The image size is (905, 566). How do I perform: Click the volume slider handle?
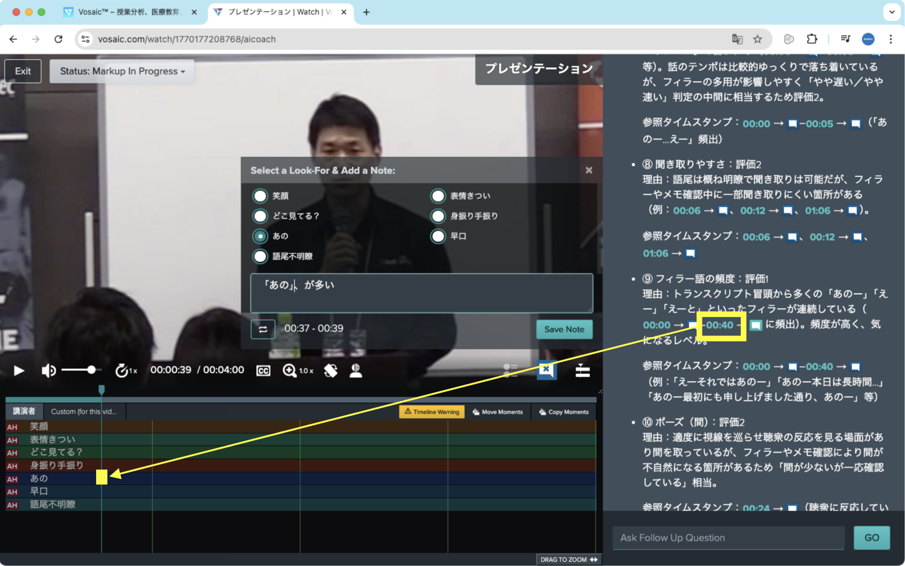tap(91, 370)
